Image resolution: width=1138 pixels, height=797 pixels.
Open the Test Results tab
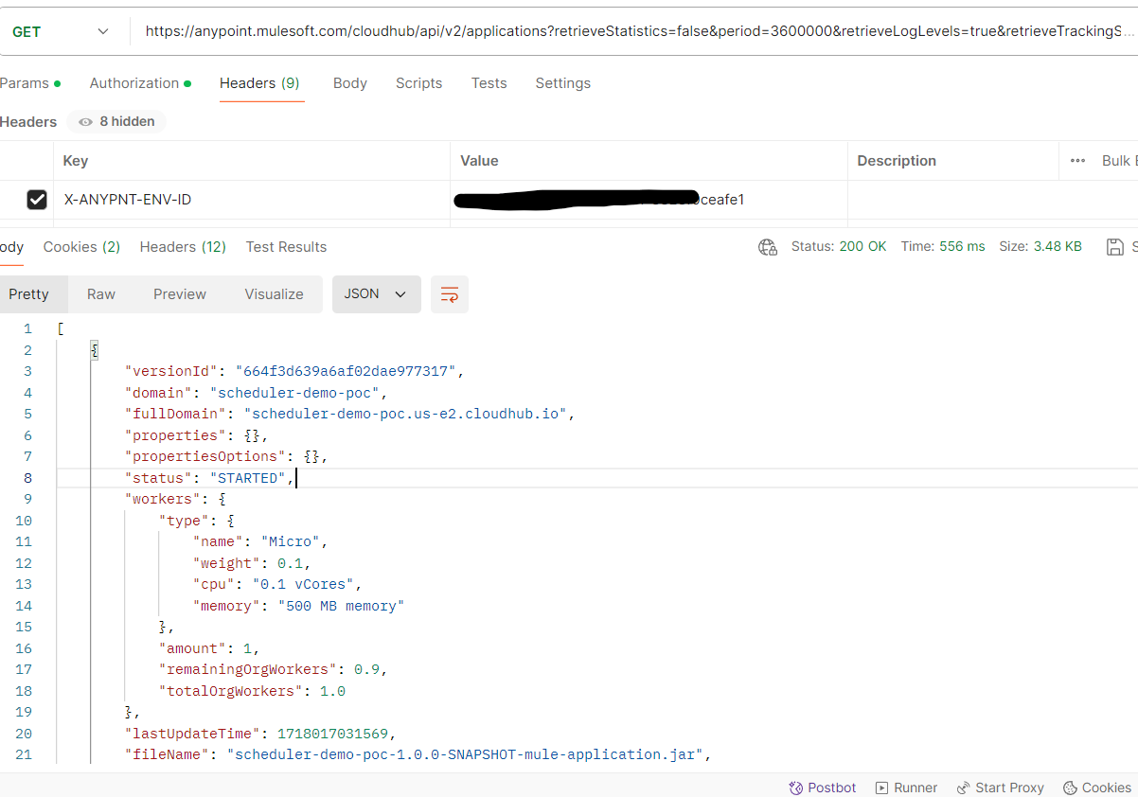pos(286,247)
